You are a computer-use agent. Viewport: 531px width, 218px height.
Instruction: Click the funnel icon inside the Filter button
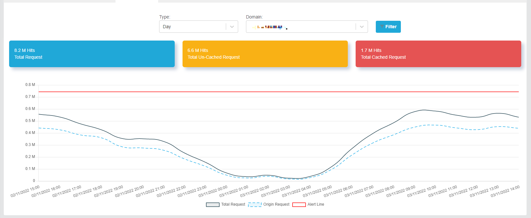(x=382, y=27)
